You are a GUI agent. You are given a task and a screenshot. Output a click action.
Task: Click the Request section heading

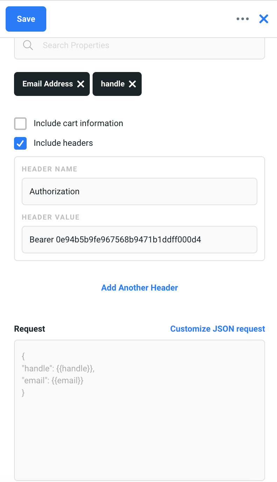(29, 329)
